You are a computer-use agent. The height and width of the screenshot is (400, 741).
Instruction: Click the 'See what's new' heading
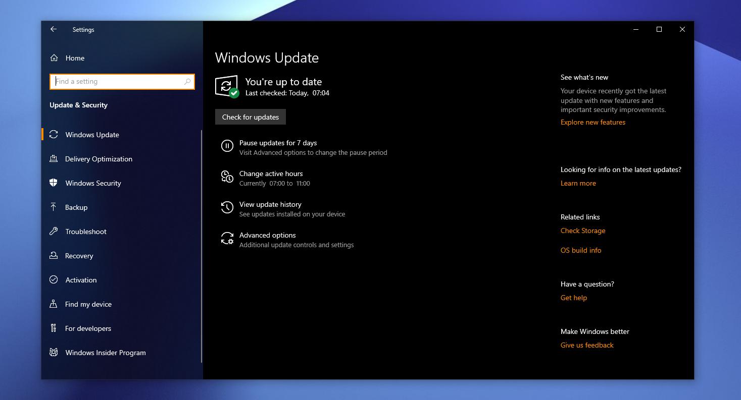(x=584, y=77)
